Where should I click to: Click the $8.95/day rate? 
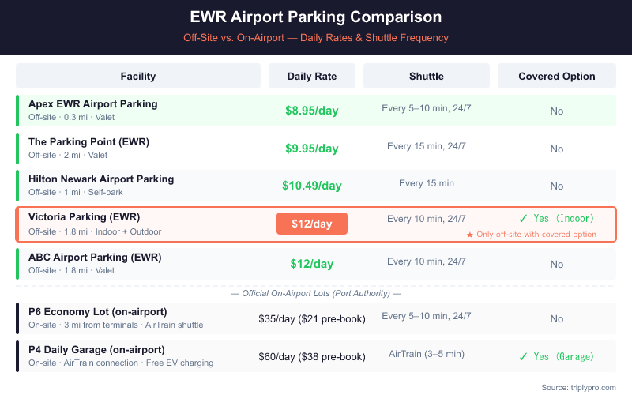coord(312,111)
